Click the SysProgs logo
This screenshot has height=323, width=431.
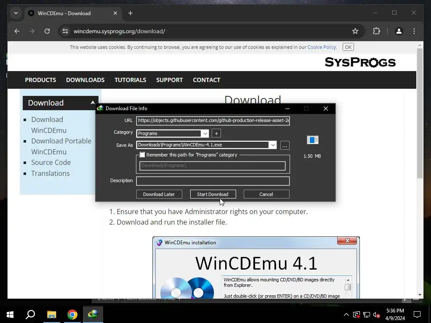360,62
